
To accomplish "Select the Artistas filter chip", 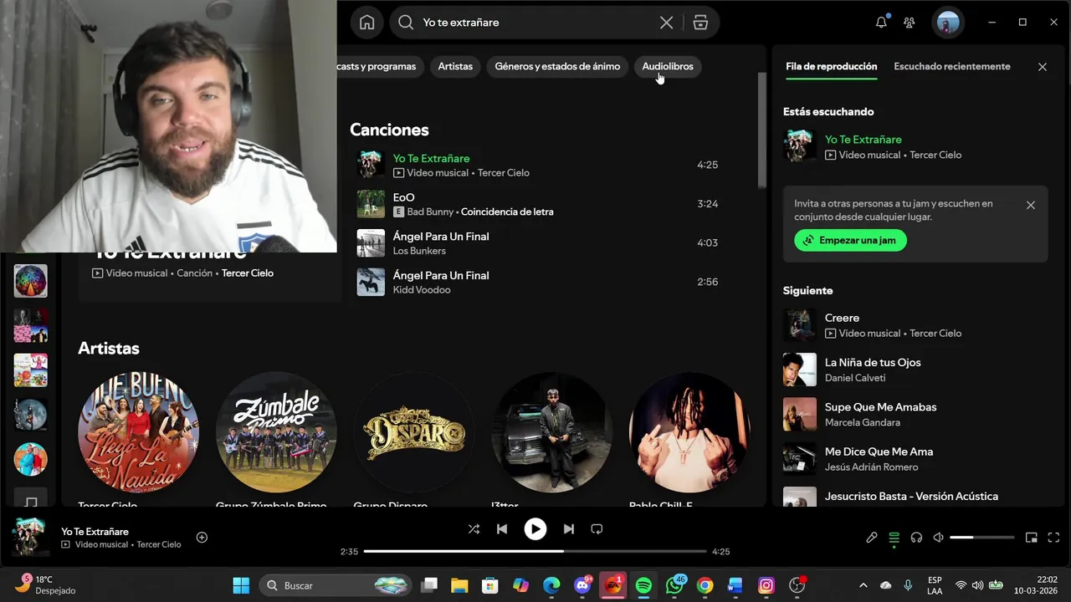I will (455, 67).
